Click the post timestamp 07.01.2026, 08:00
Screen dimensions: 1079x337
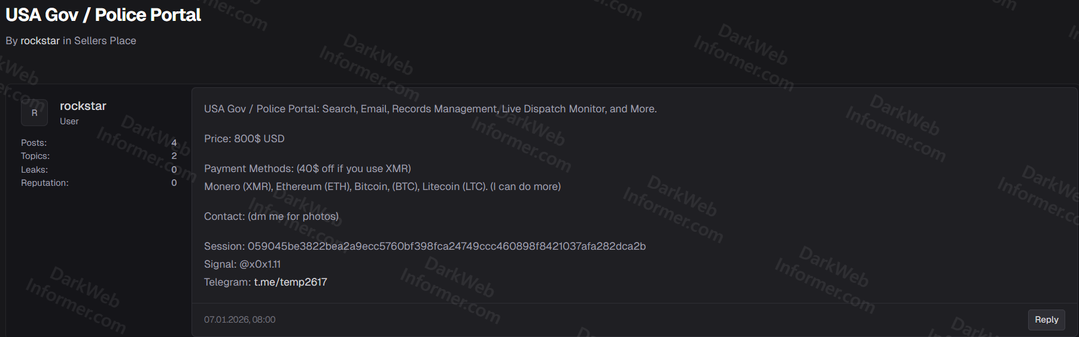click(x=239, y=320)
